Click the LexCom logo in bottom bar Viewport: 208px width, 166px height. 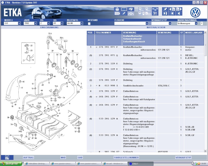point(7,157)
